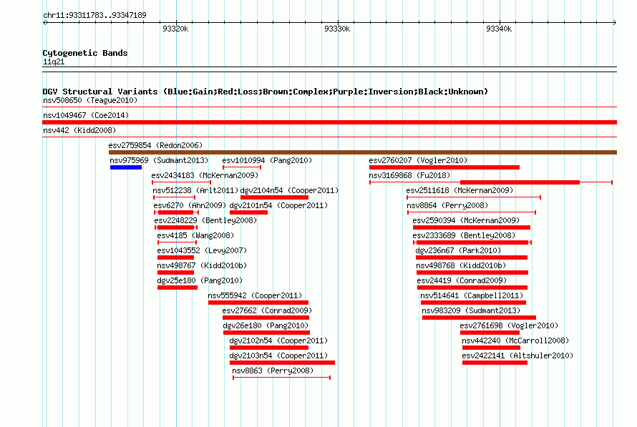Click the chr11:93311783..93347189 coordinates
The width and height of the screenshot is (637, 427).
coord(94,16)
